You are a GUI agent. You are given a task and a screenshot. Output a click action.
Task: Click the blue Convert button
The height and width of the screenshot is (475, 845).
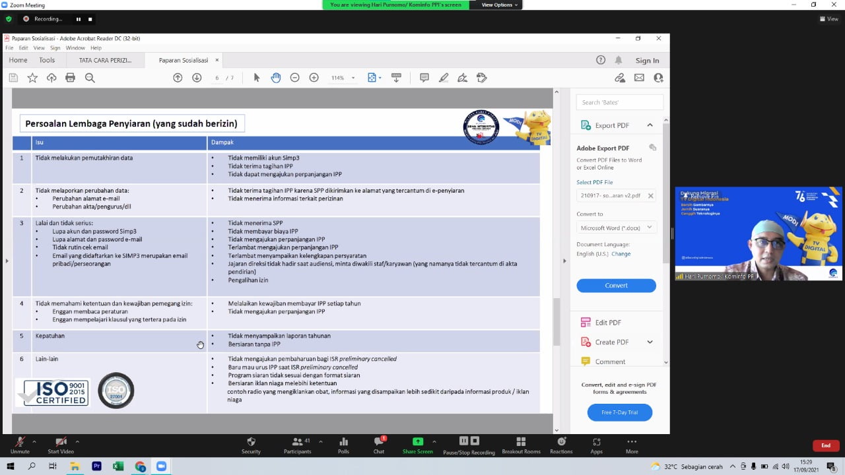click(616, 285)
